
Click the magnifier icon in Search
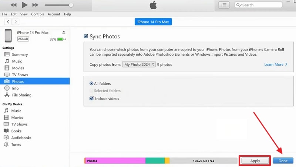coord(238,5)
